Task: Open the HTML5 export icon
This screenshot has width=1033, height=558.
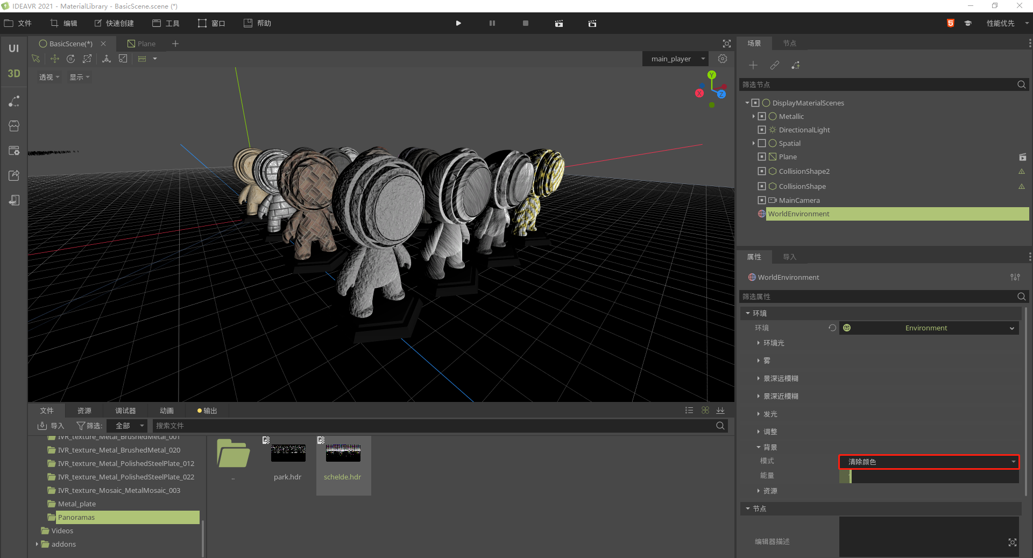Action: click(x=951, y=23)
